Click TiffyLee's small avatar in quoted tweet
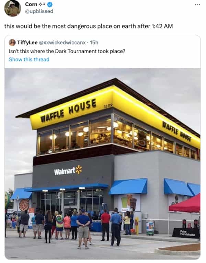The image size is (206, 263). 12,43
